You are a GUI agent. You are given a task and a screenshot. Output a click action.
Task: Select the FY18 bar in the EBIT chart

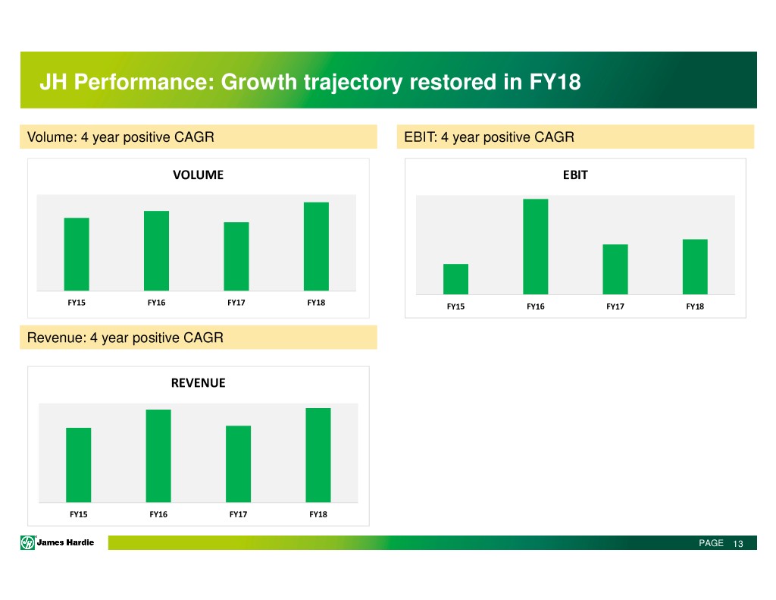click(x=695, y=267)
